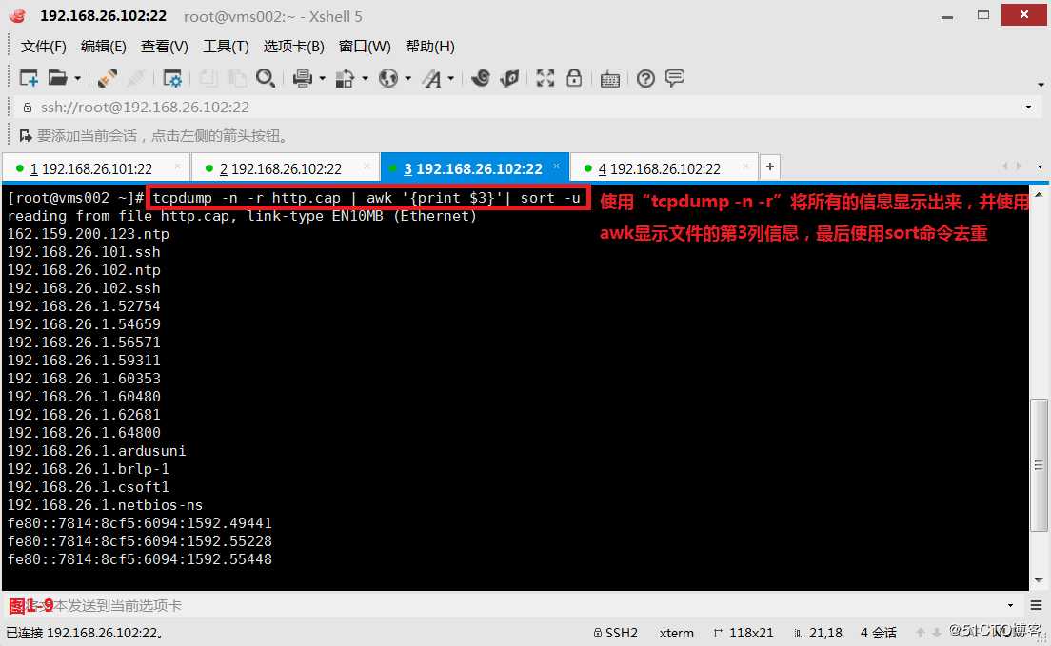Click the chat/feedback bubble icon
This screenshot has width=1051, height=646.
[675, 78]
